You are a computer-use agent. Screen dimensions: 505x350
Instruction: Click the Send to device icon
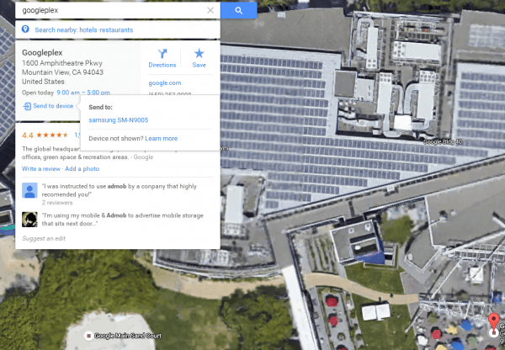(27, 106)
